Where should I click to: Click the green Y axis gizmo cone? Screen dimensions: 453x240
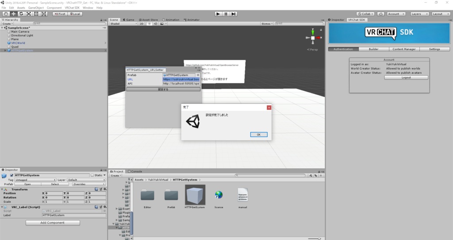click(x=313, y=32)
